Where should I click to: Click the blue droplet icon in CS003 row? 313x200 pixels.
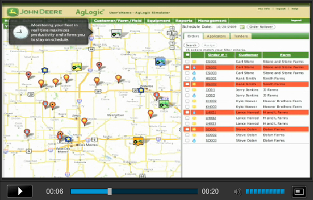point(194,73)
